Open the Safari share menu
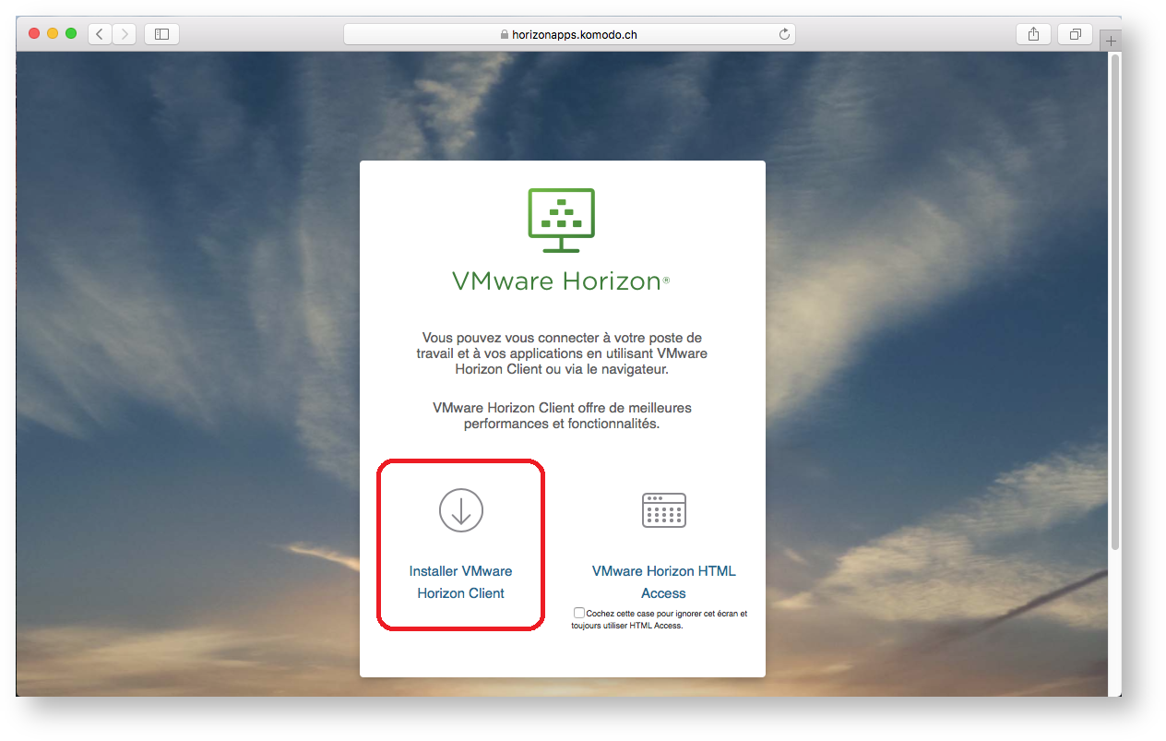Image resolution: width=1166 pixels, height=741 pixels. 1033,34
